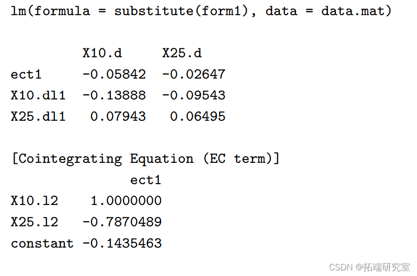Click the lm formula call line
The width and height of the screenshot is (417, 276).
(x=201, y=11)
